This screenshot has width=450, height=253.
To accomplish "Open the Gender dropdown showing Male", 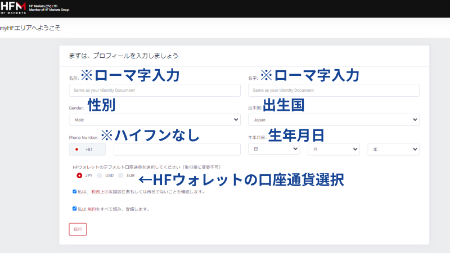I will pos(155,120).
